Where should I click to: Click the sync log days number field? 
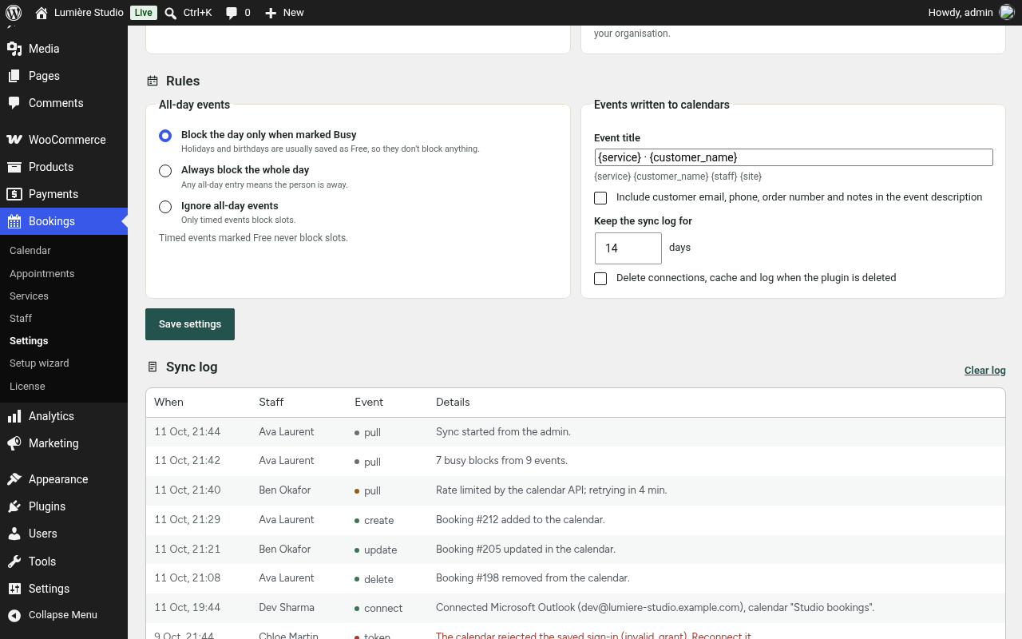[x=628, y=248]
